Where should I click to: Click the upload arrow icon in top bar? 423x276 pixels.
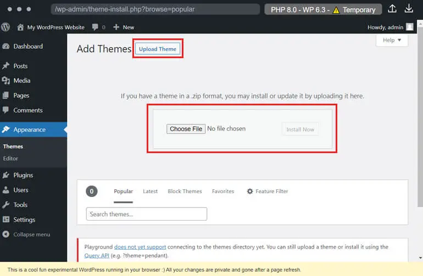(392, 9)
